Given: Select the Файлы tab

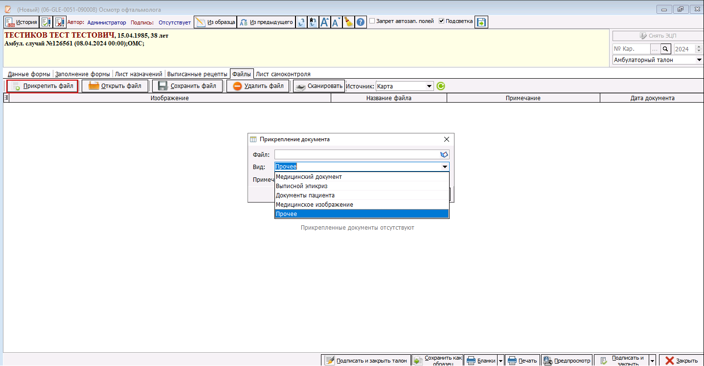Looking at the screenshot, I should pyautogui.click(x=242, y=74).
